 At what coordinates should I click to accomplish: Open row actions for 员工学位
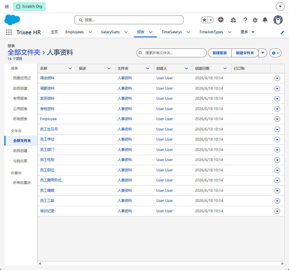point(277,139)
